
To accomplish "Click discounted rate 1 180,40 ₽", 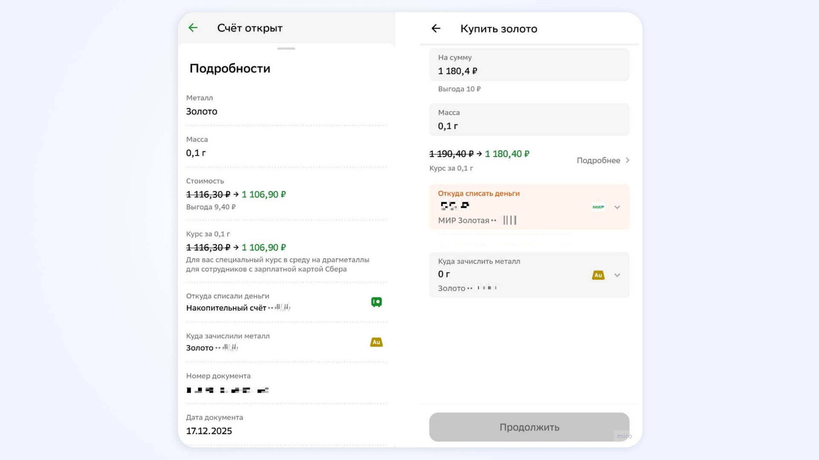I will coord(507,154).
